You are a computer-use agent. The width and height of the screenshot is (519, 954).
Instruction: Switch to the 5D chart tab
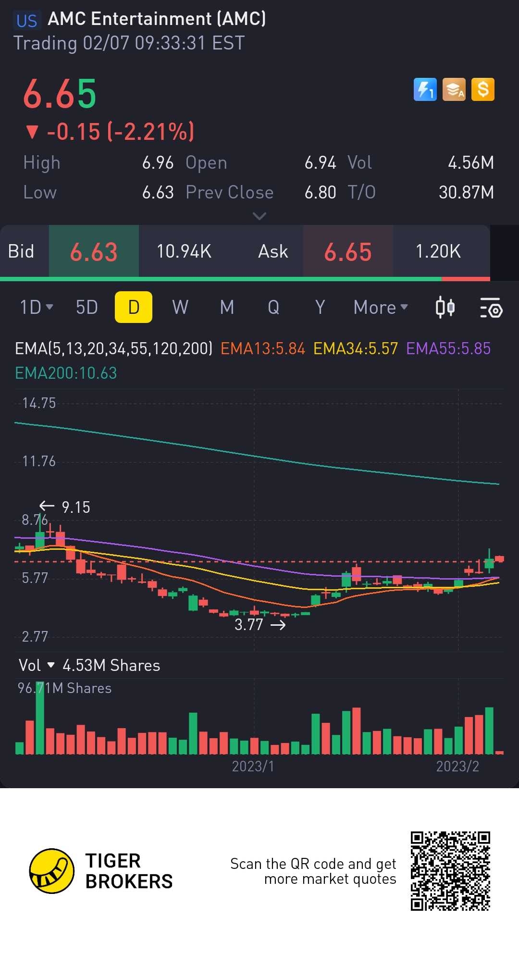pos(87,307)
